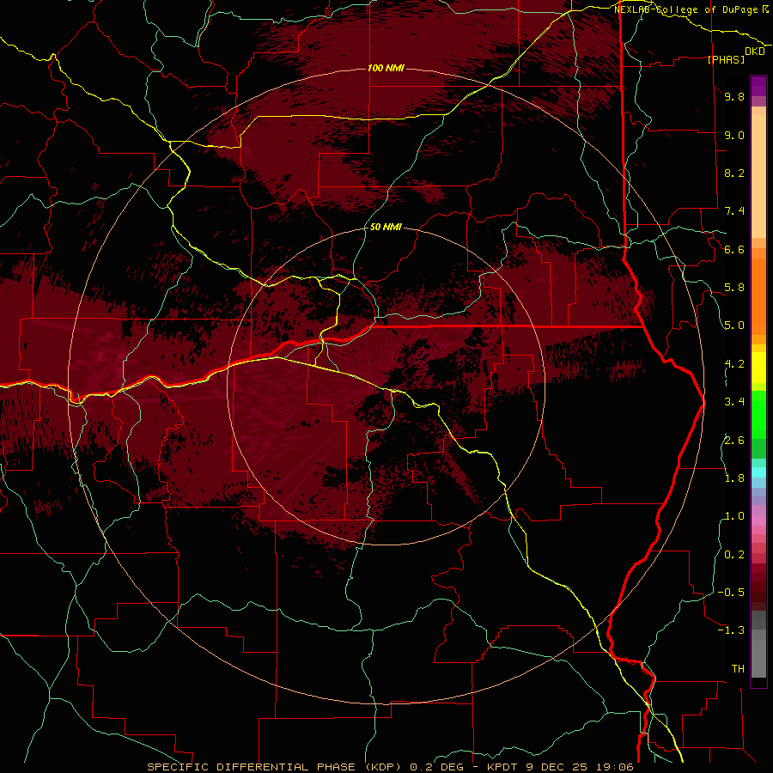Click the 1.0 color scale value

pos(734,516)
